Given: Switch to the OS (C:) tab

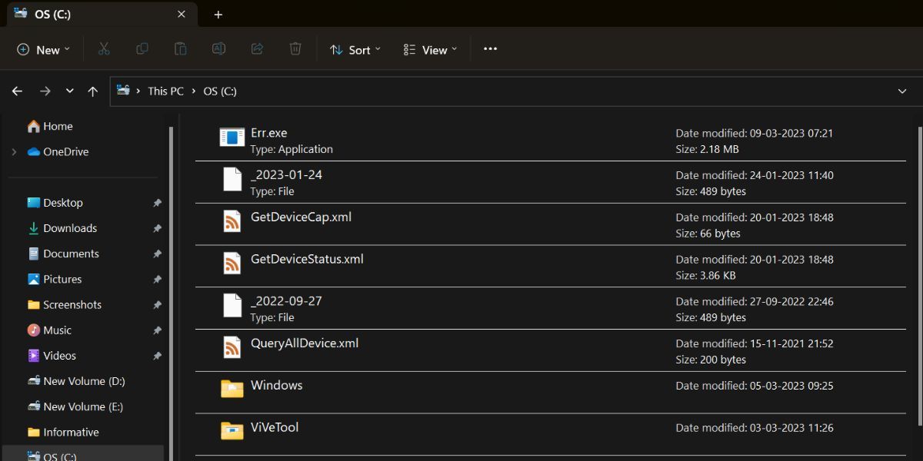Looking at the screenshot, I should [100, 14].
